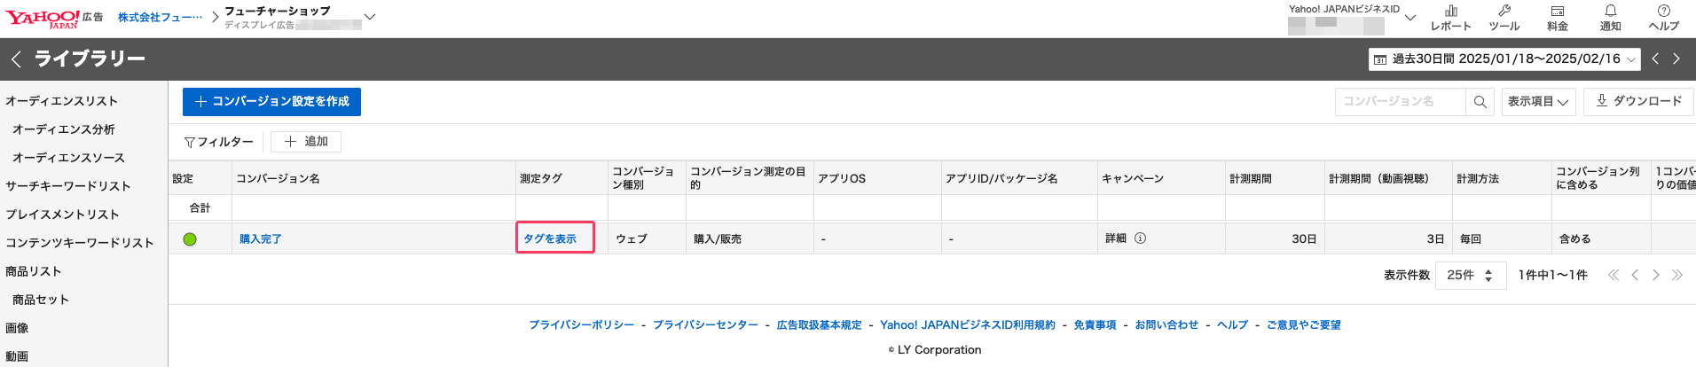Viewport: 1696px width, 367px height.
Task: Select 商品リスト in the sidebar
Action: click(34, 271)
